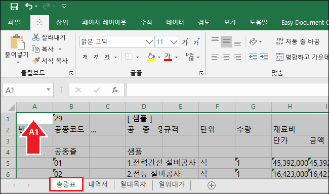The height and width of the screenshot is (194, 329).
Task: Click the increase font size icon
Action: click(x=185, y=42)
